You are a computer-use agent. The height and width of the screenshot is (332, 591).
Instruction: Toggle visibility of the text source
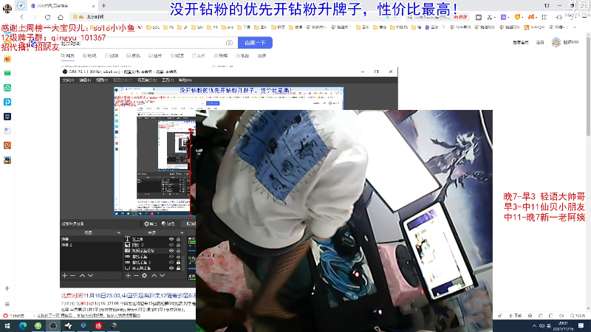point(171,239)
